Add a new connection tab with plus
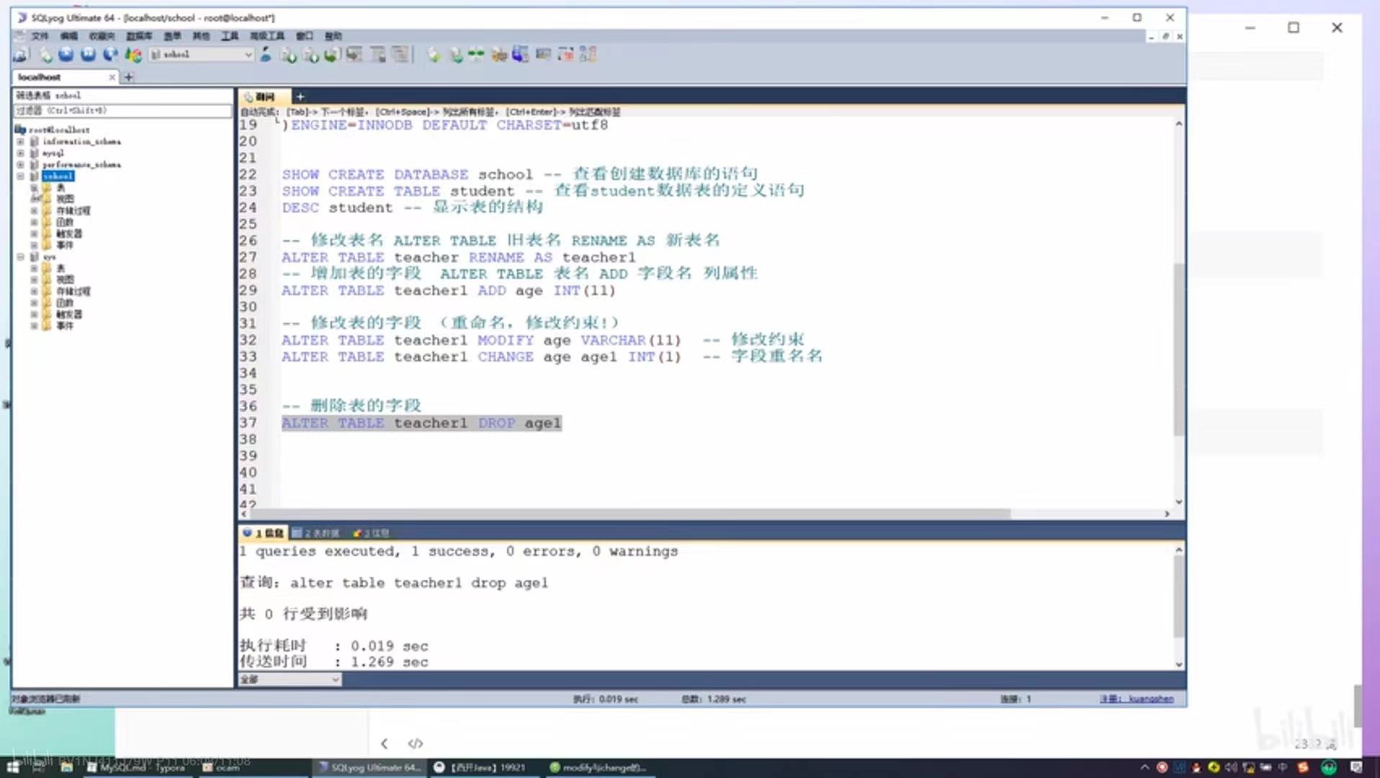 [x=129, y=77]
